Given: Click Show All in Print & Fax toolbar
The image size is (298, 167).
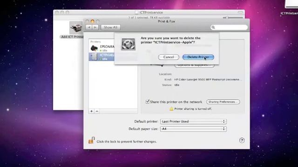Looking at the screenshot, I should [111, 27].
